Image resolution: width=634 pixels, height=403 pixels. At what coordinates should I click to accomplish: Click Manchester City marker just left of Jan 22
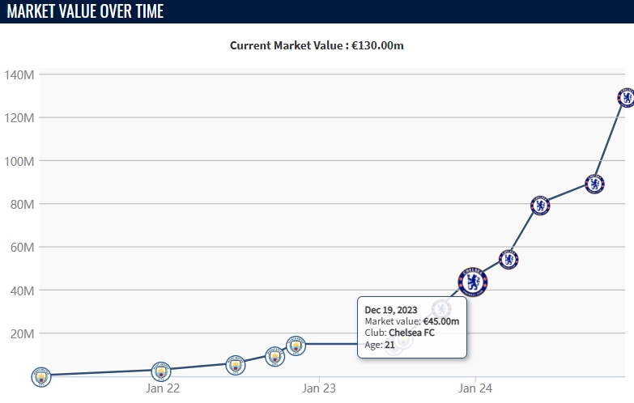click(x=161, y=371)
